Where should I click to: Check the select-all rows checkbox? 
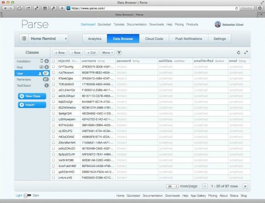[x=53, y=61]
